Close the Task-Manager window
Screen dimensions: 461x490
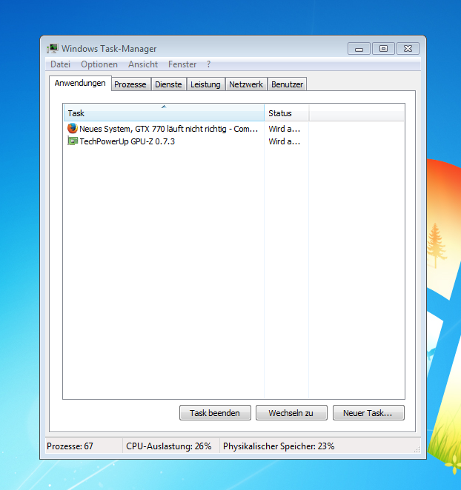[x=408, y=49]
